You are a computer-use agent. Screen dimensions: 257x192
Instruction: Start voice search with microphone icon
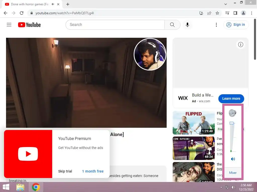[x=187, y=25]
